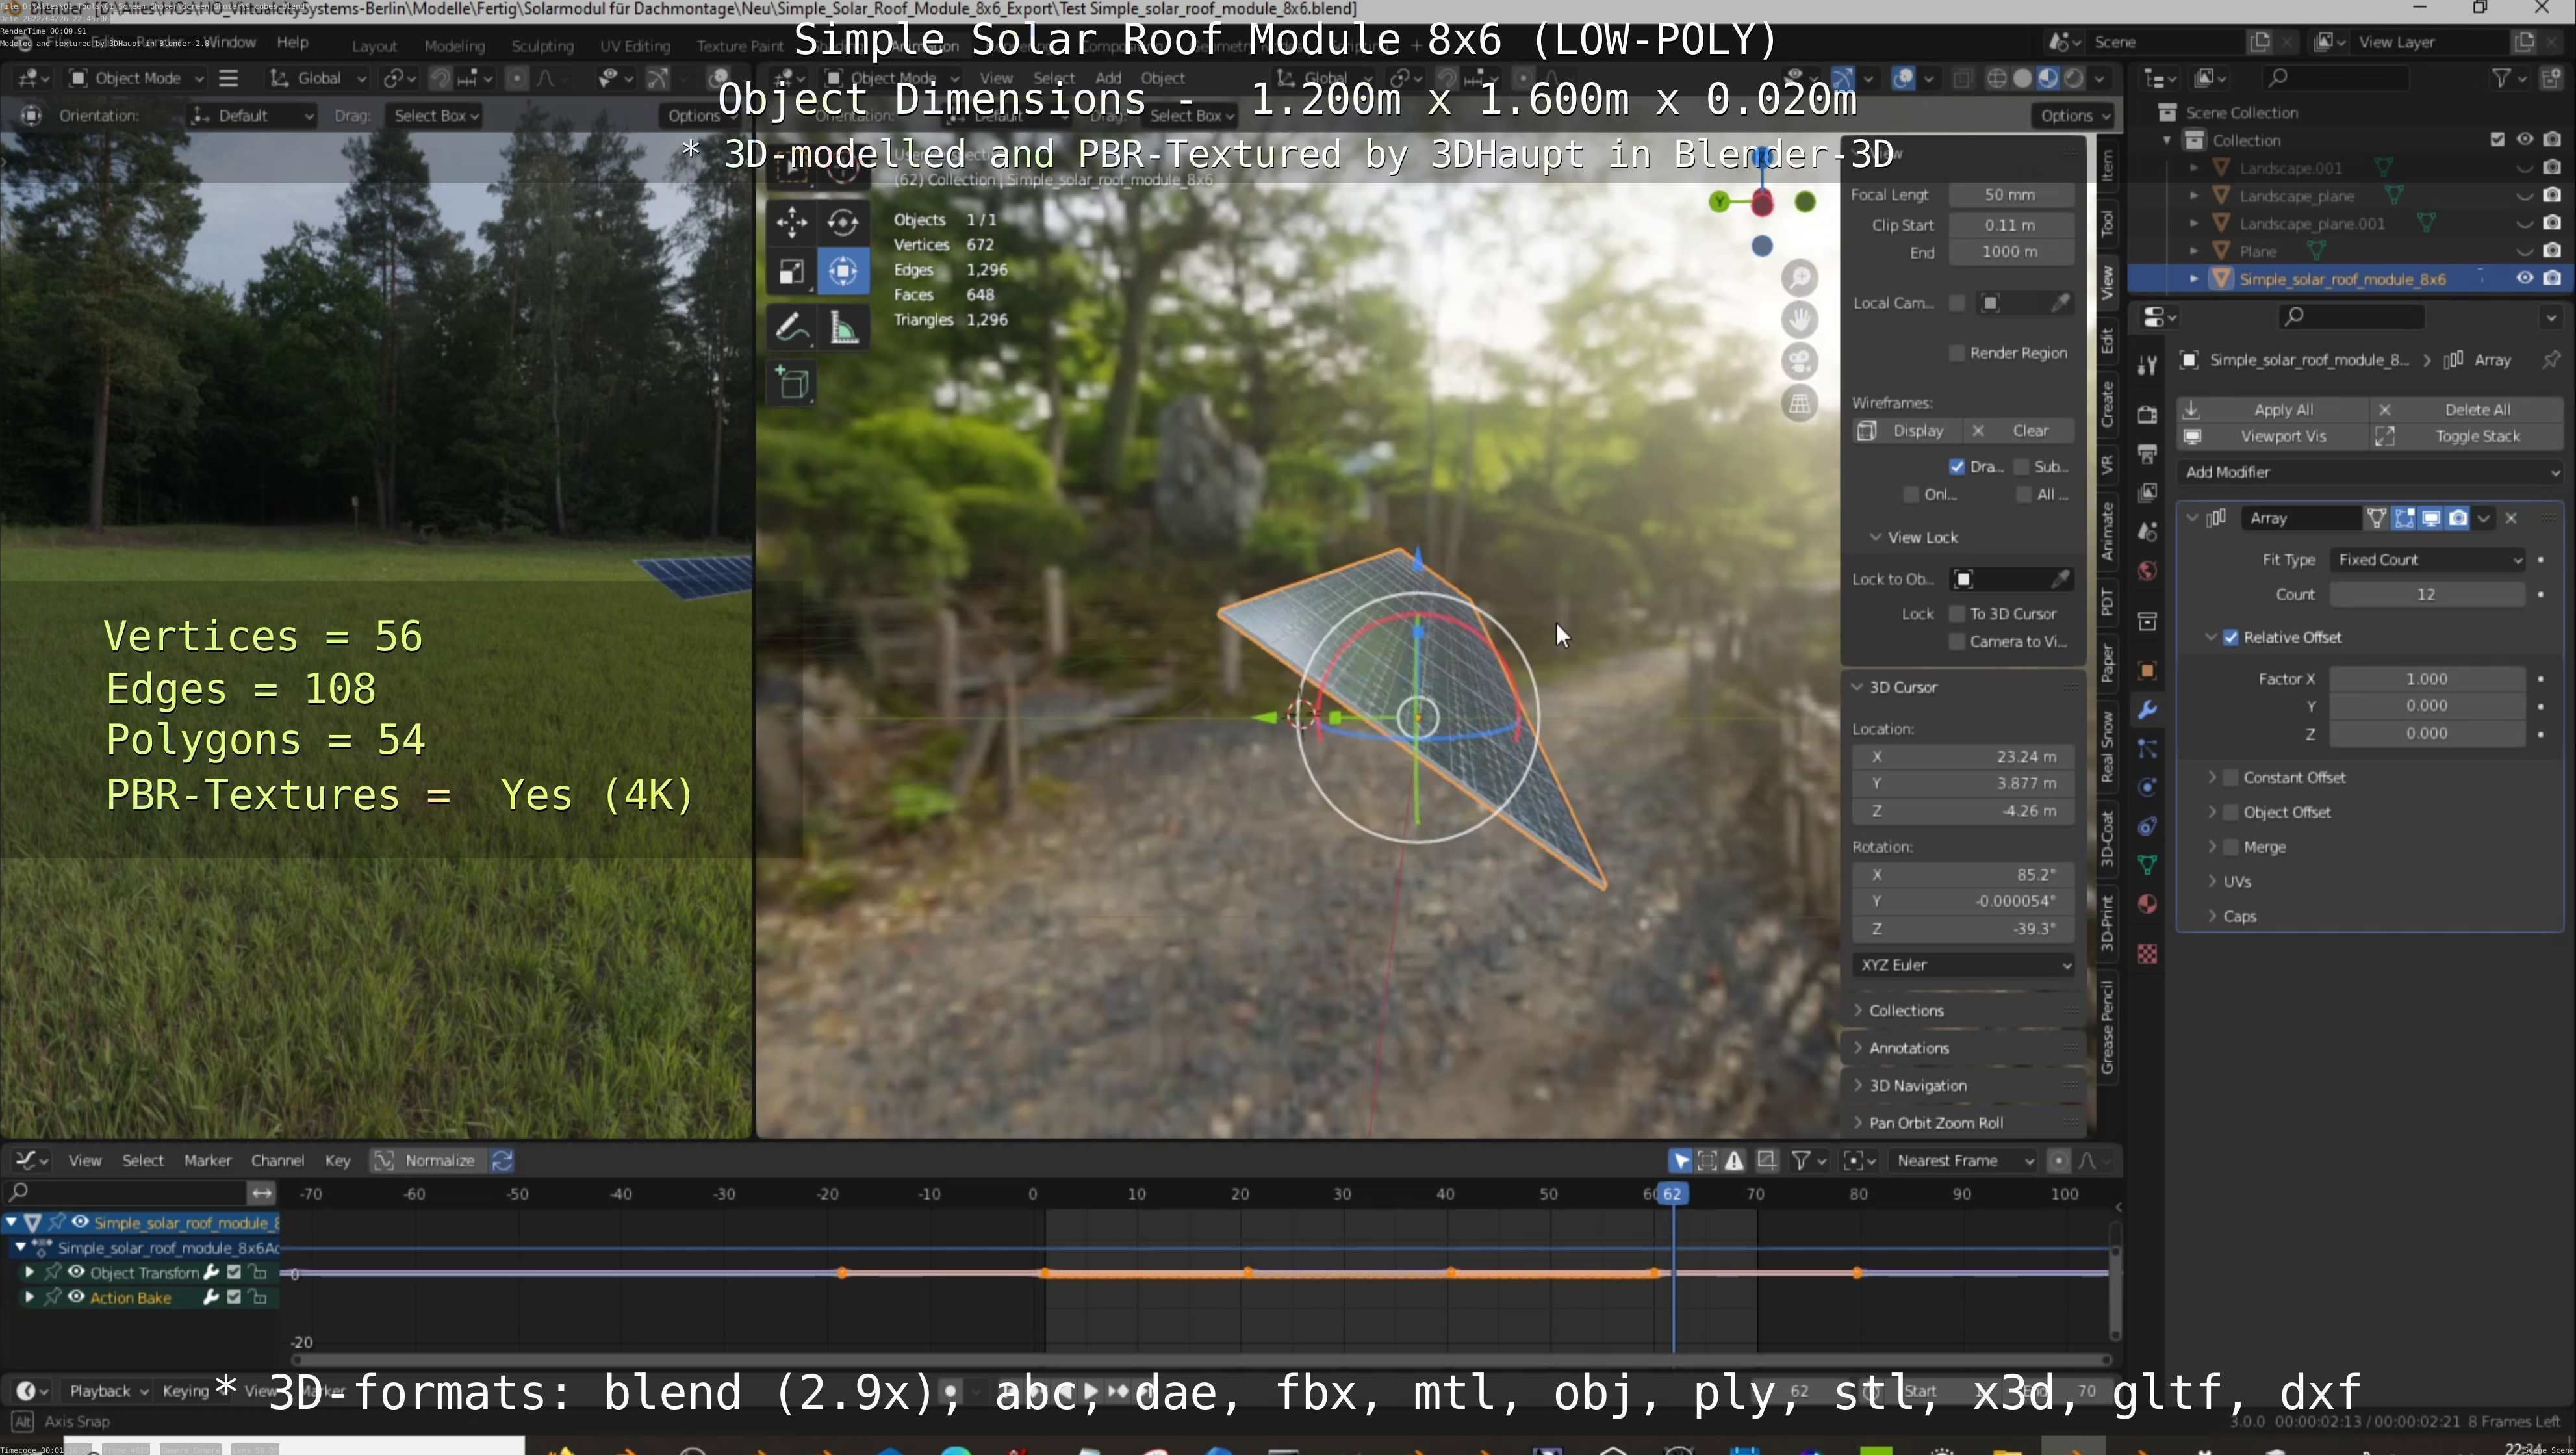This screenshot has height=1455, width=2576.
Task: Click the pan hand viewport gizmo
Action: tap(1799, 320)
